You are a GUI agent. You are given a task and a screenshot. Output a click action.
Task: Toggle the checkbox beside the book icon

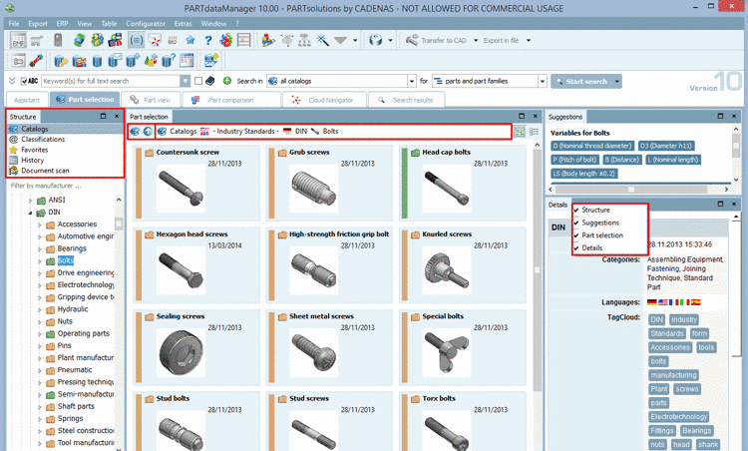point(198,81)
